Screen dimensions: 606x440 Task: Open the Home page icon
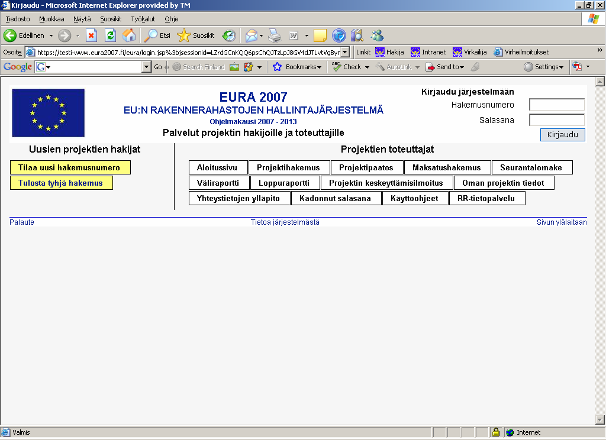point(129,35)
